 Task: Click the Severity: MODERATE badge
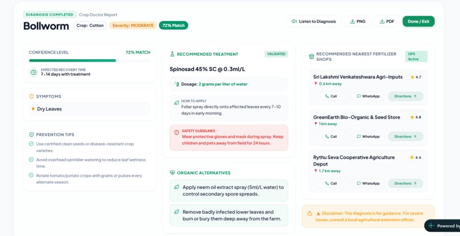133,26
